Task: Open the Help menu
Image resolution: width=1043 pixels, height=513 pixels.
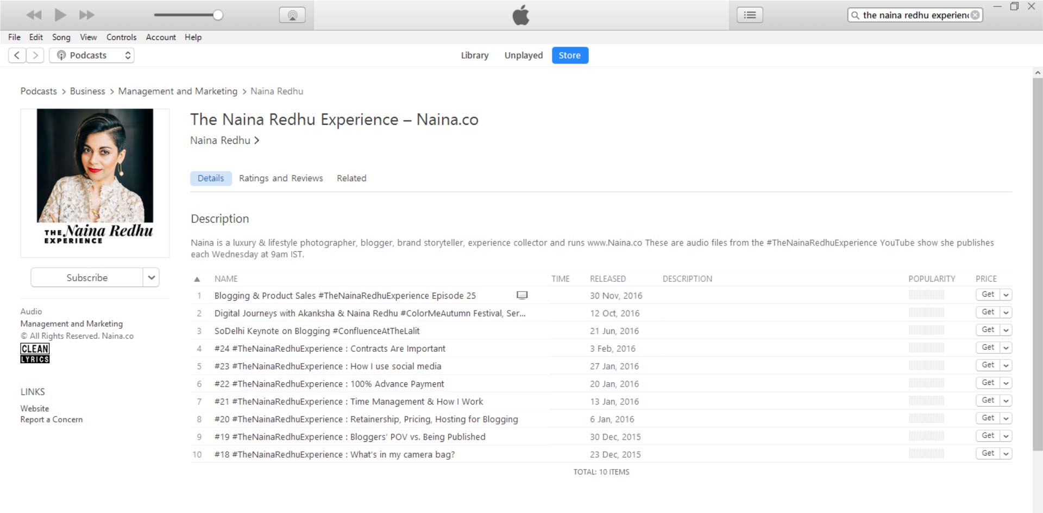Action: click(x=193, y=37)
